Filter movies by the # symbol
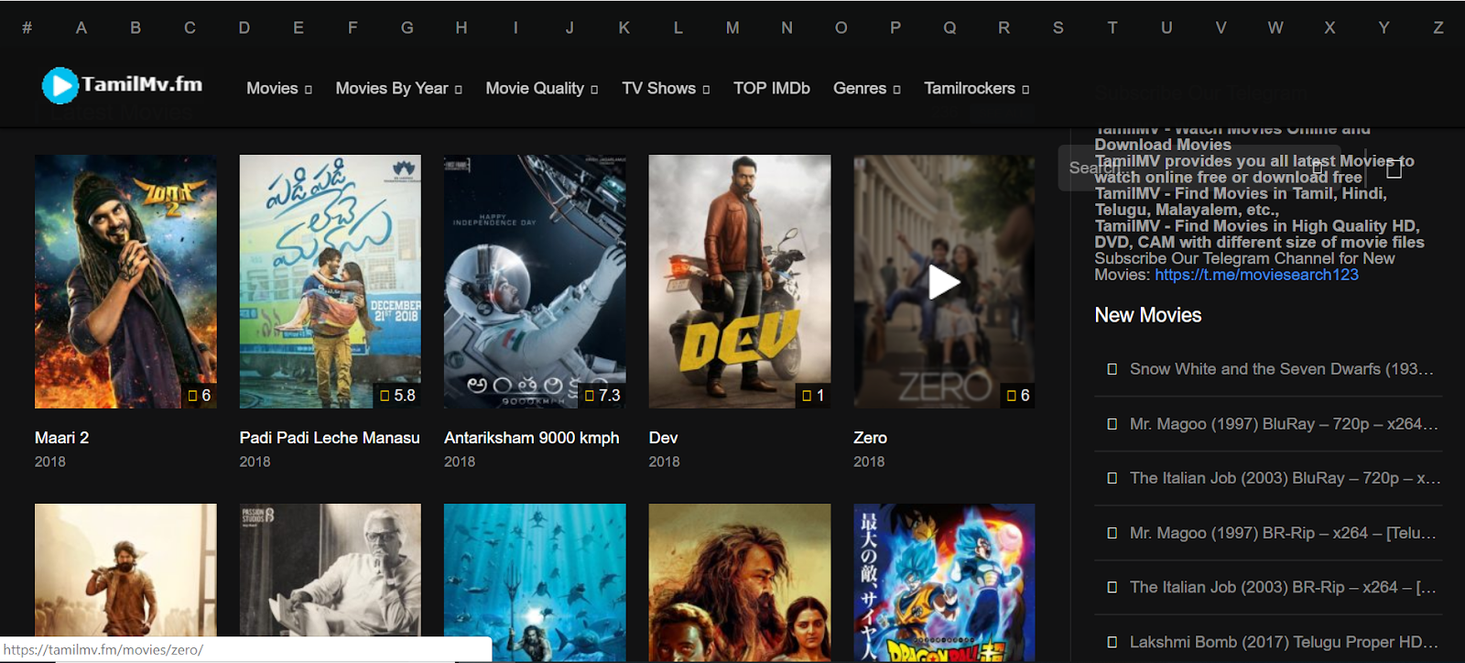 pos(27,28)
